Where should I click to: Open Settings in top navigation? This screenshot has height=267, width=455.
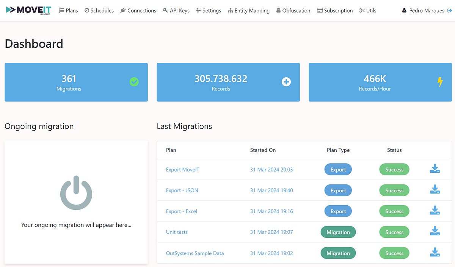[x=209, y=11]
